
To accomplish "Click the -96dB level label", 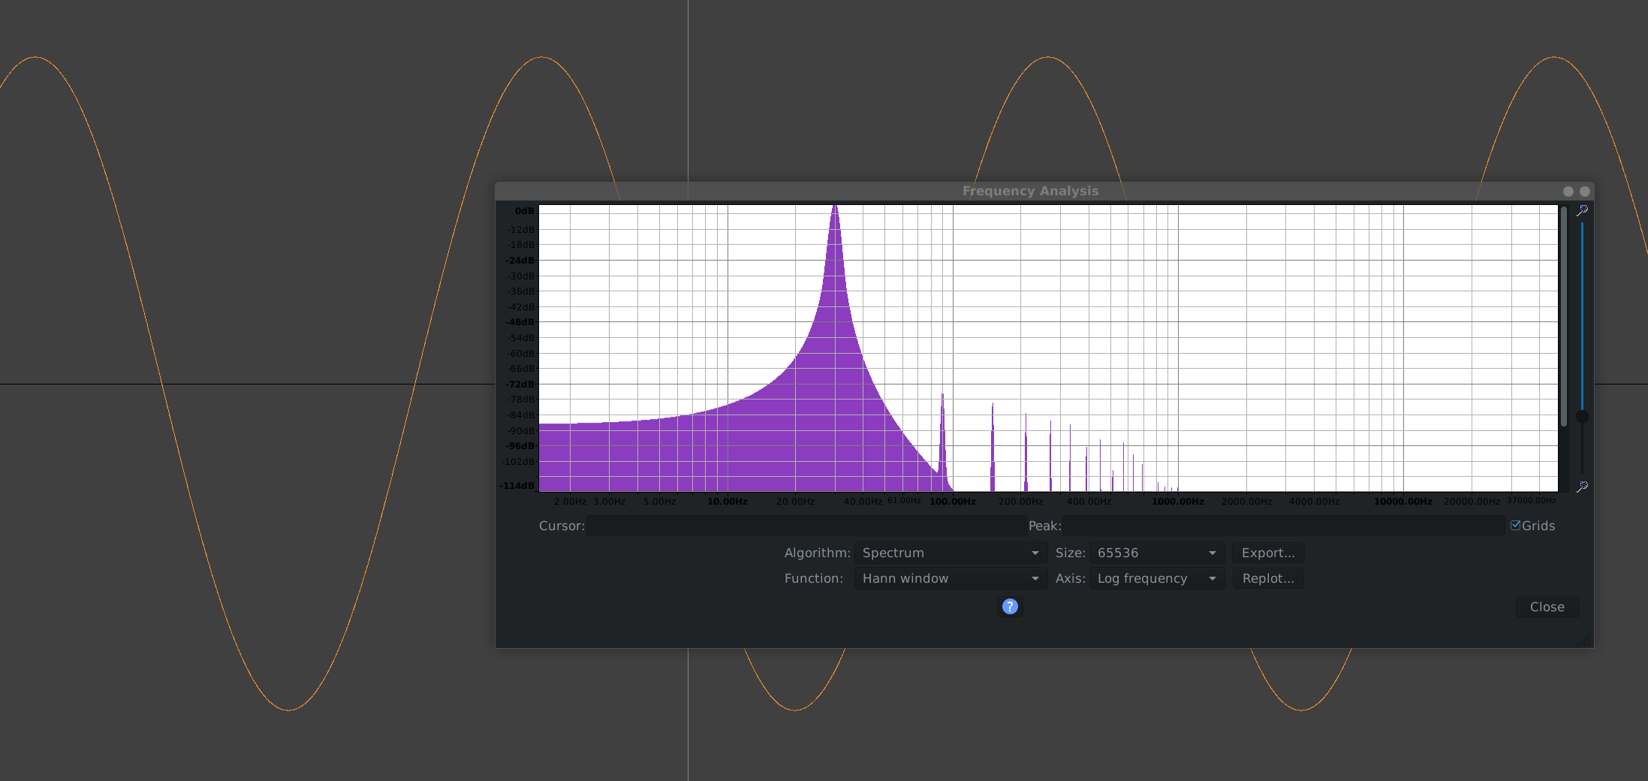I will [x=520, y=446].
